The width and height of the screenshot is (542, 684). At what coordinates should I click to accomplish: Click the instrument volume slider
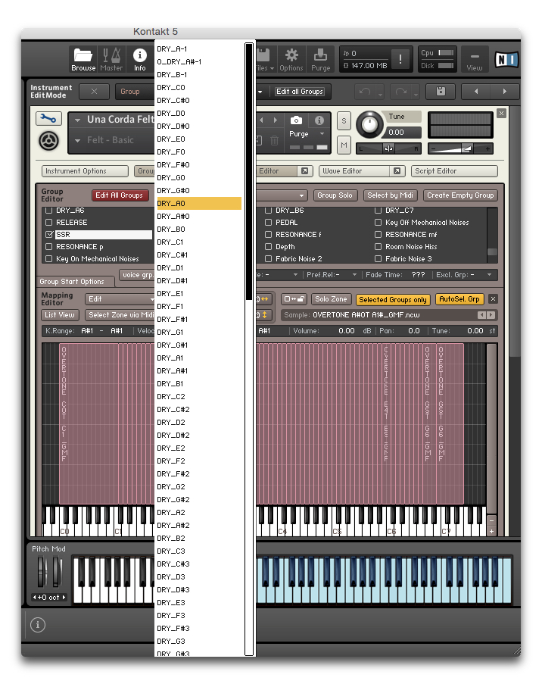tap(460, 148)
